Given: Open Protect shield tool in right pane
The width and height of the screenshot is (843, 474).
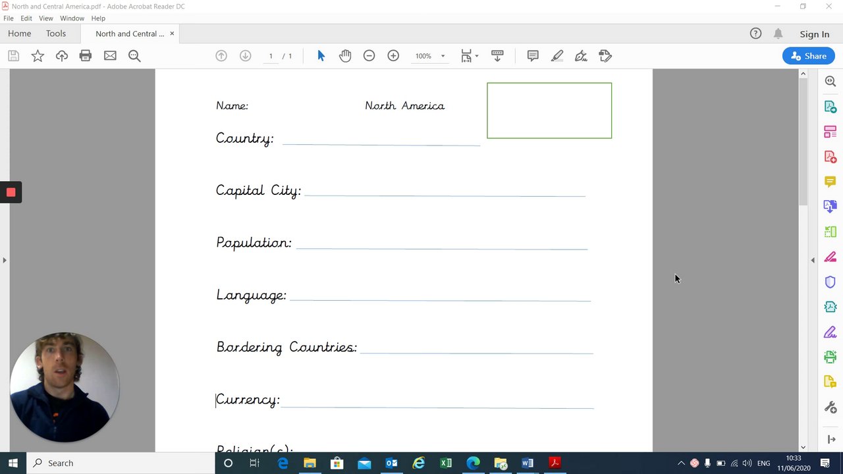Looking at the screenshot, I should (x=830, y=282).
